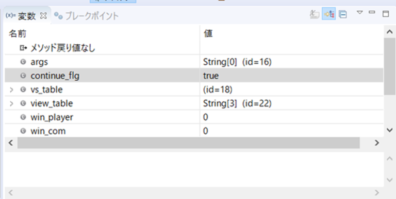The width and height of the screenshot is (396, 199).
Task: Click the 名前 column header
Action: coord(18,34)
